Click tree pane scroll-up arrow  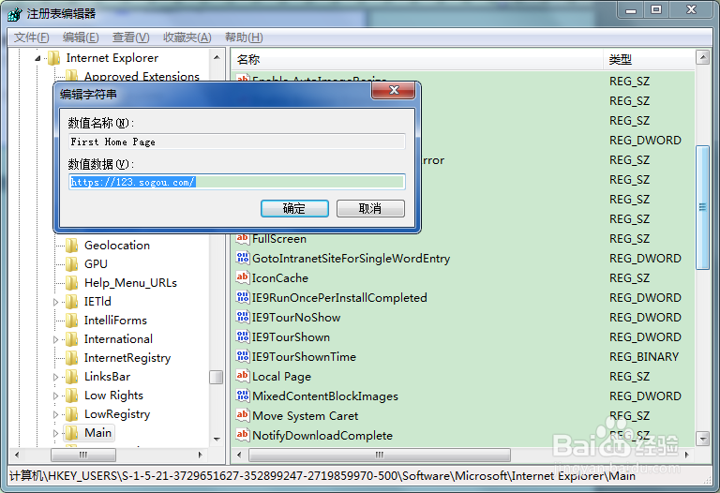(x=217, y=58)
